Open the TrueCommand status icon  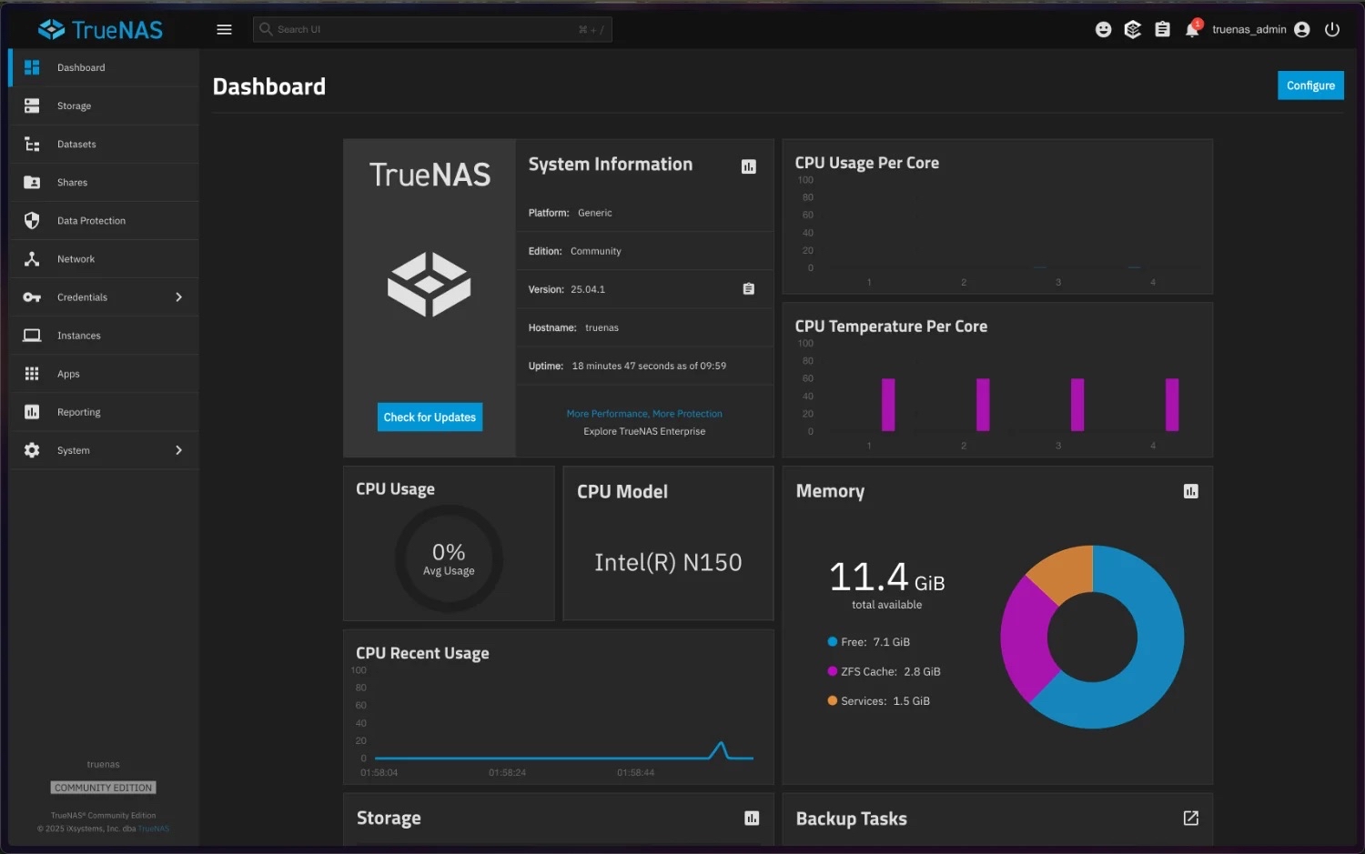click(1133, 29)
